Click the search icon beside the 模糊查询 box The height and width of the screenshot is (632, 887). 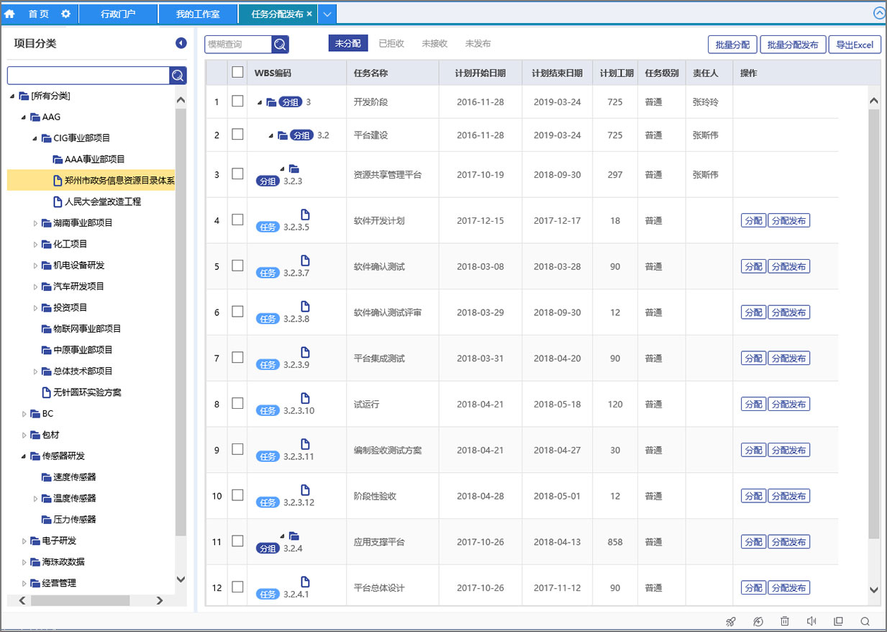point(281,45)
